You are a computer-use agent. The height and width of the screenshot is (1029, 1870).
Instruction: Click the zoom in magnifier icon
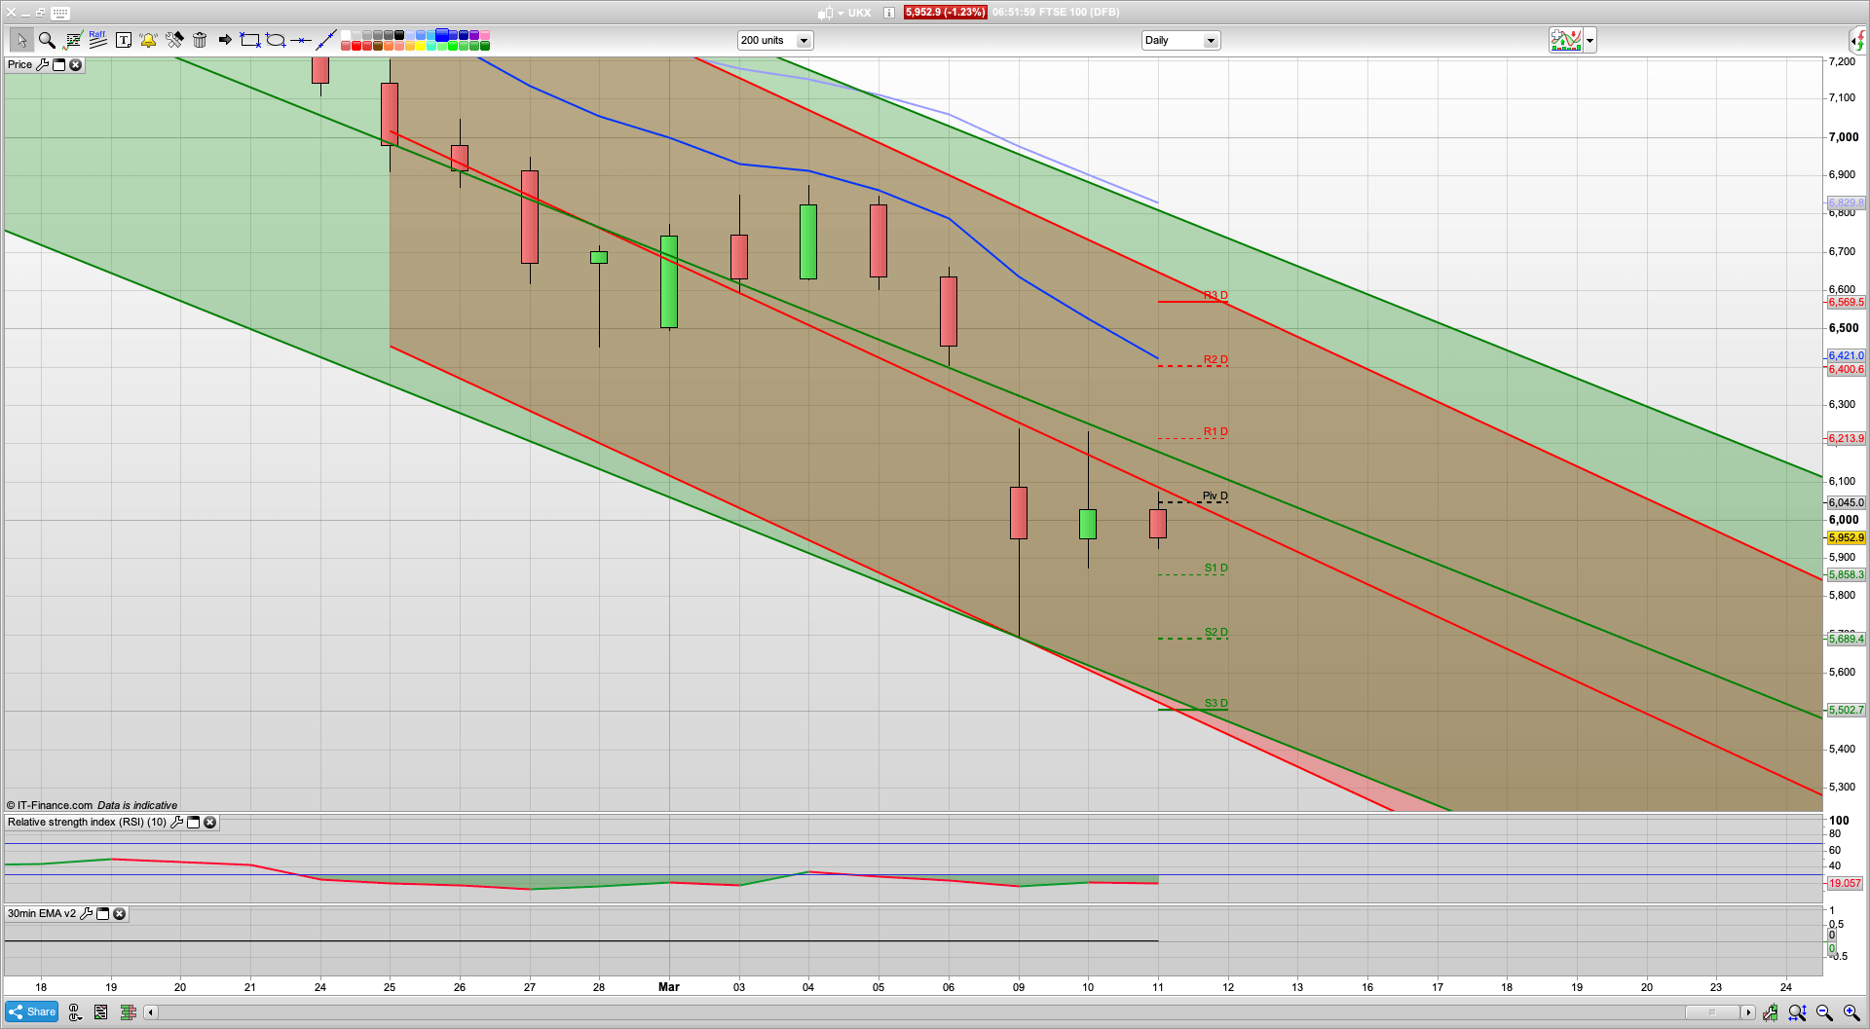(x=1851, y=1012)
